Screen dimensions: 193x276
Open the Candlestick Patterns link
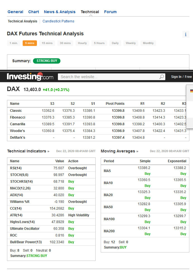click(58, 21)
